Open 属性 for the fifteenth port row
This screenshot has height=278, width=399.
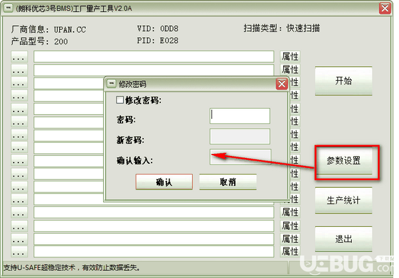[290, 239]
